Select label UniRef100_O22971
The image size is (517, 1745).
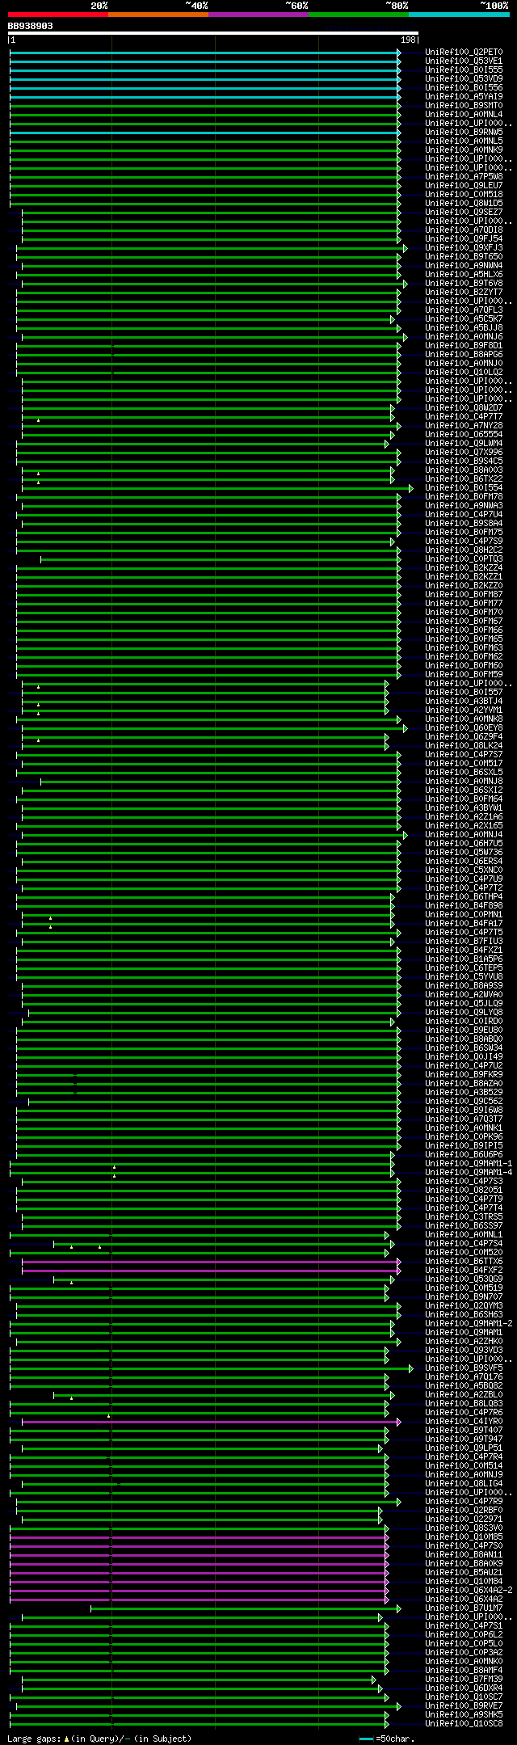pos(464,1519)
